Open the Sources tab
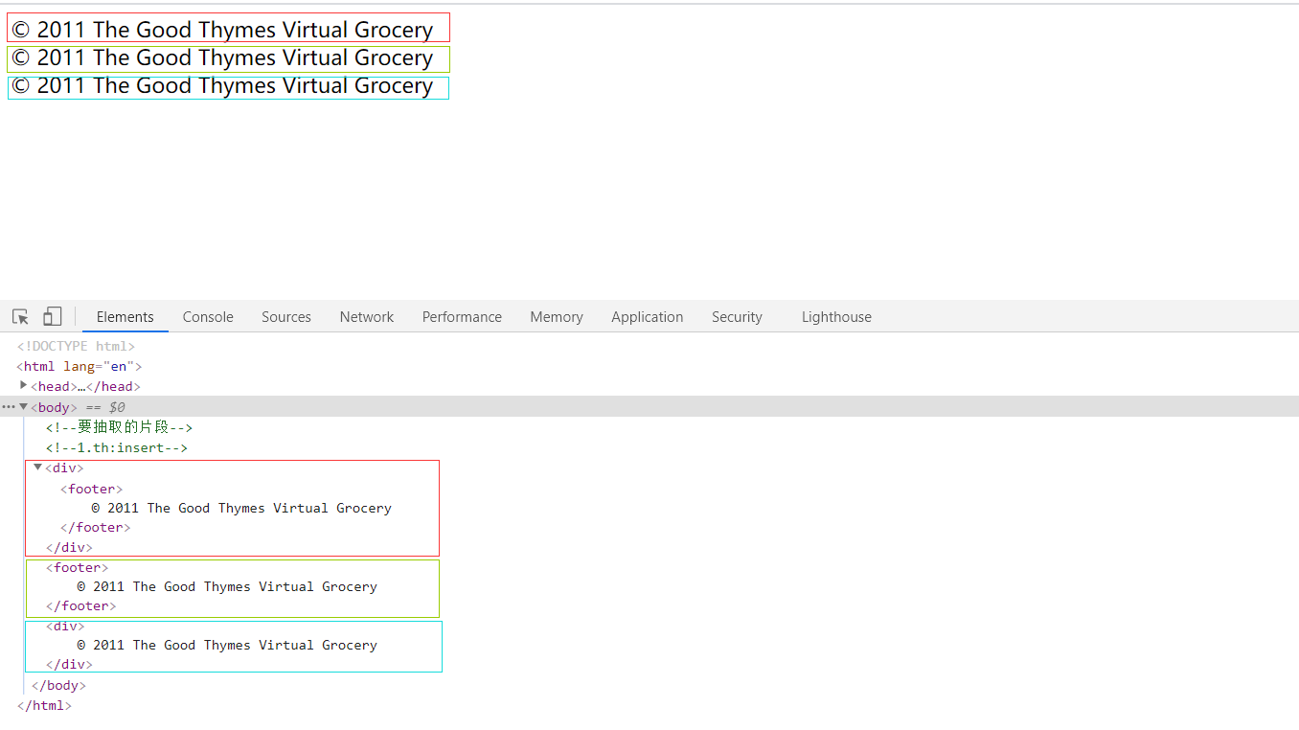1299x730 pixels. click(x=286, y=317)
